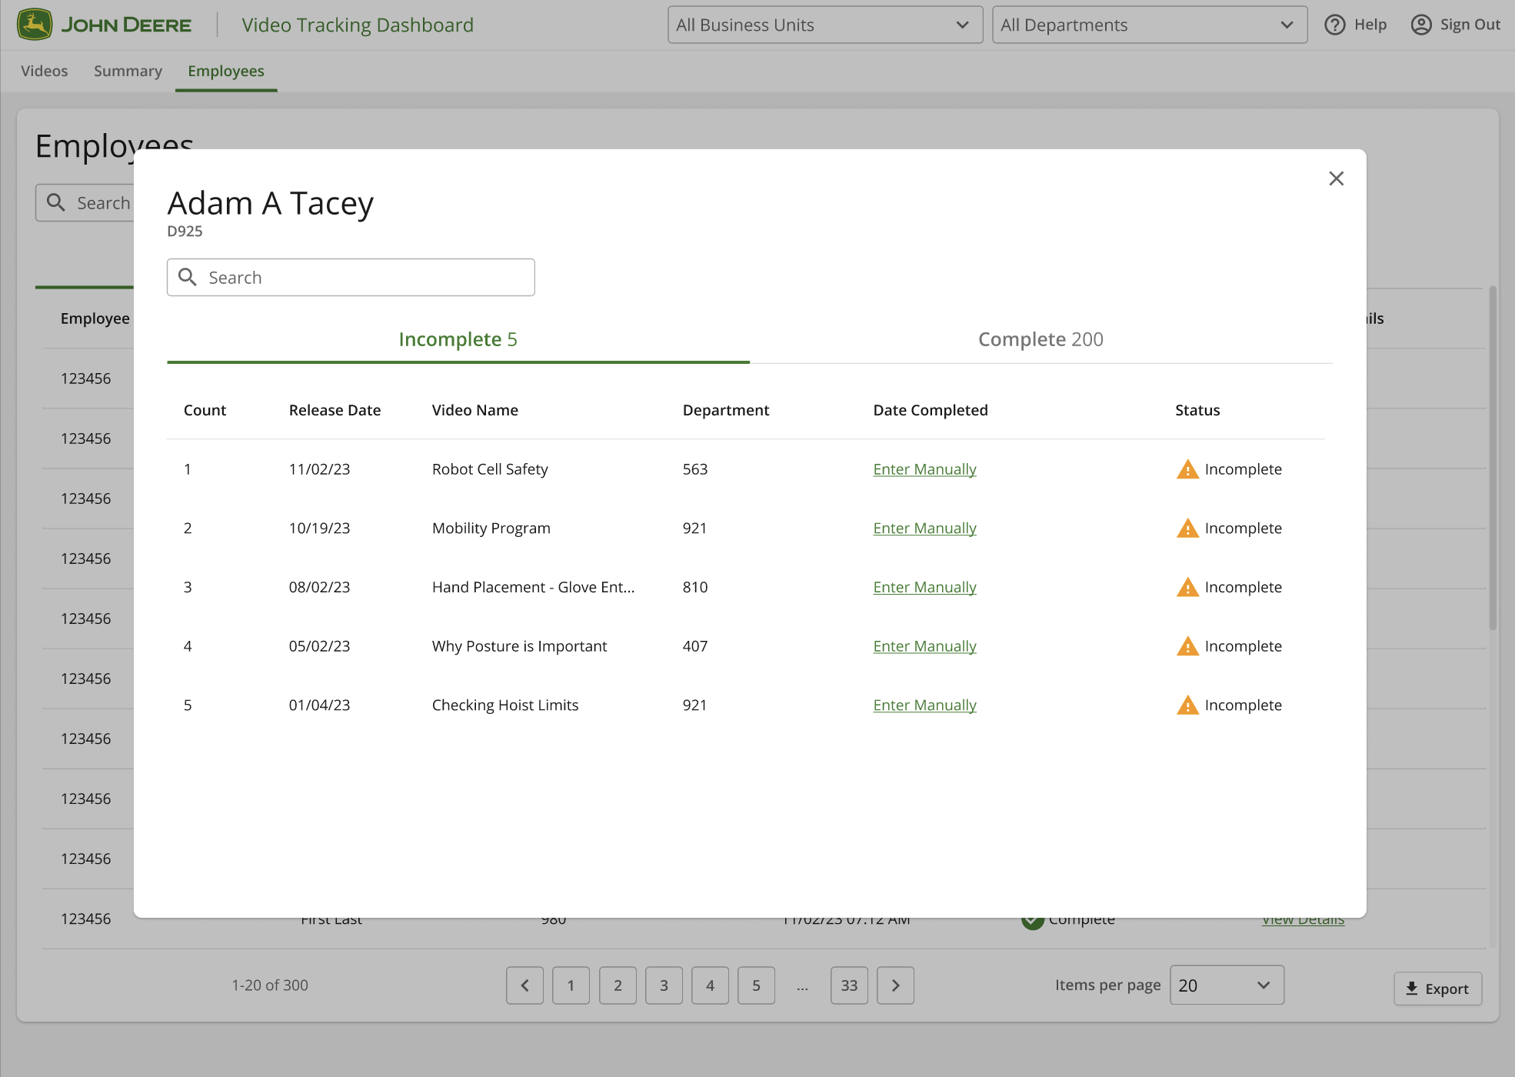Click the Robot Cell Safety video name
Image resolution: width=1515 pixels, height=1077 pixels.
coord(490,469)
